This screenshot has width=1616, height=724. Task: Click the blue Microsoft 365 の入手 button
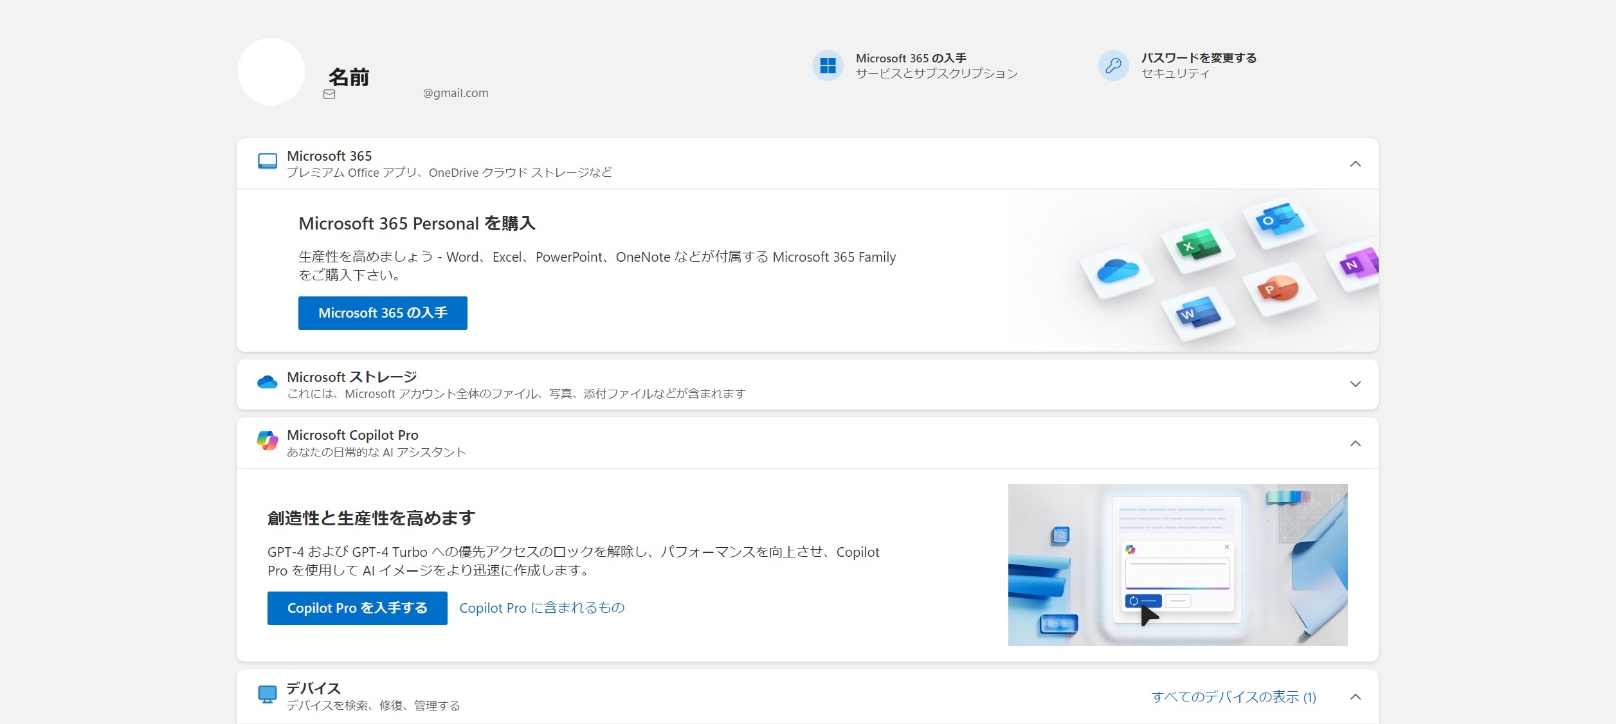pos(383,313)
